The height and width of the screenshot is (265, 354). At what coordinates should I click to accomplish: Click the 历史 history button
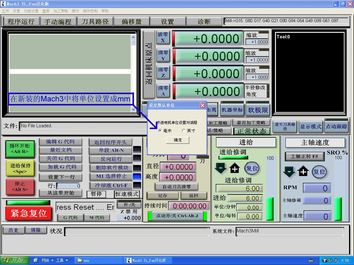tap(13, 230)
